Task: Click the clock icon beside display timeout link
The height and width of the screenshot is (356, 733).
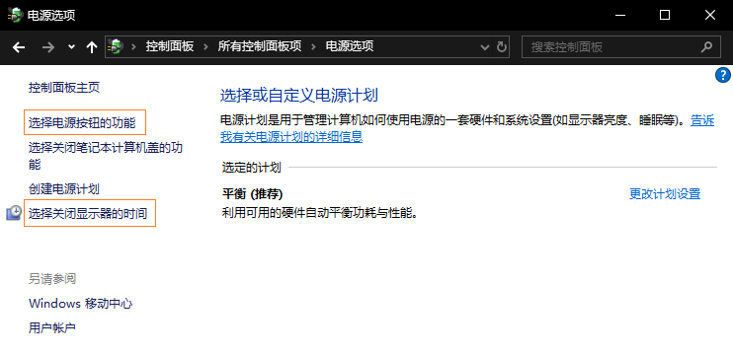Action: click(14, 213)
